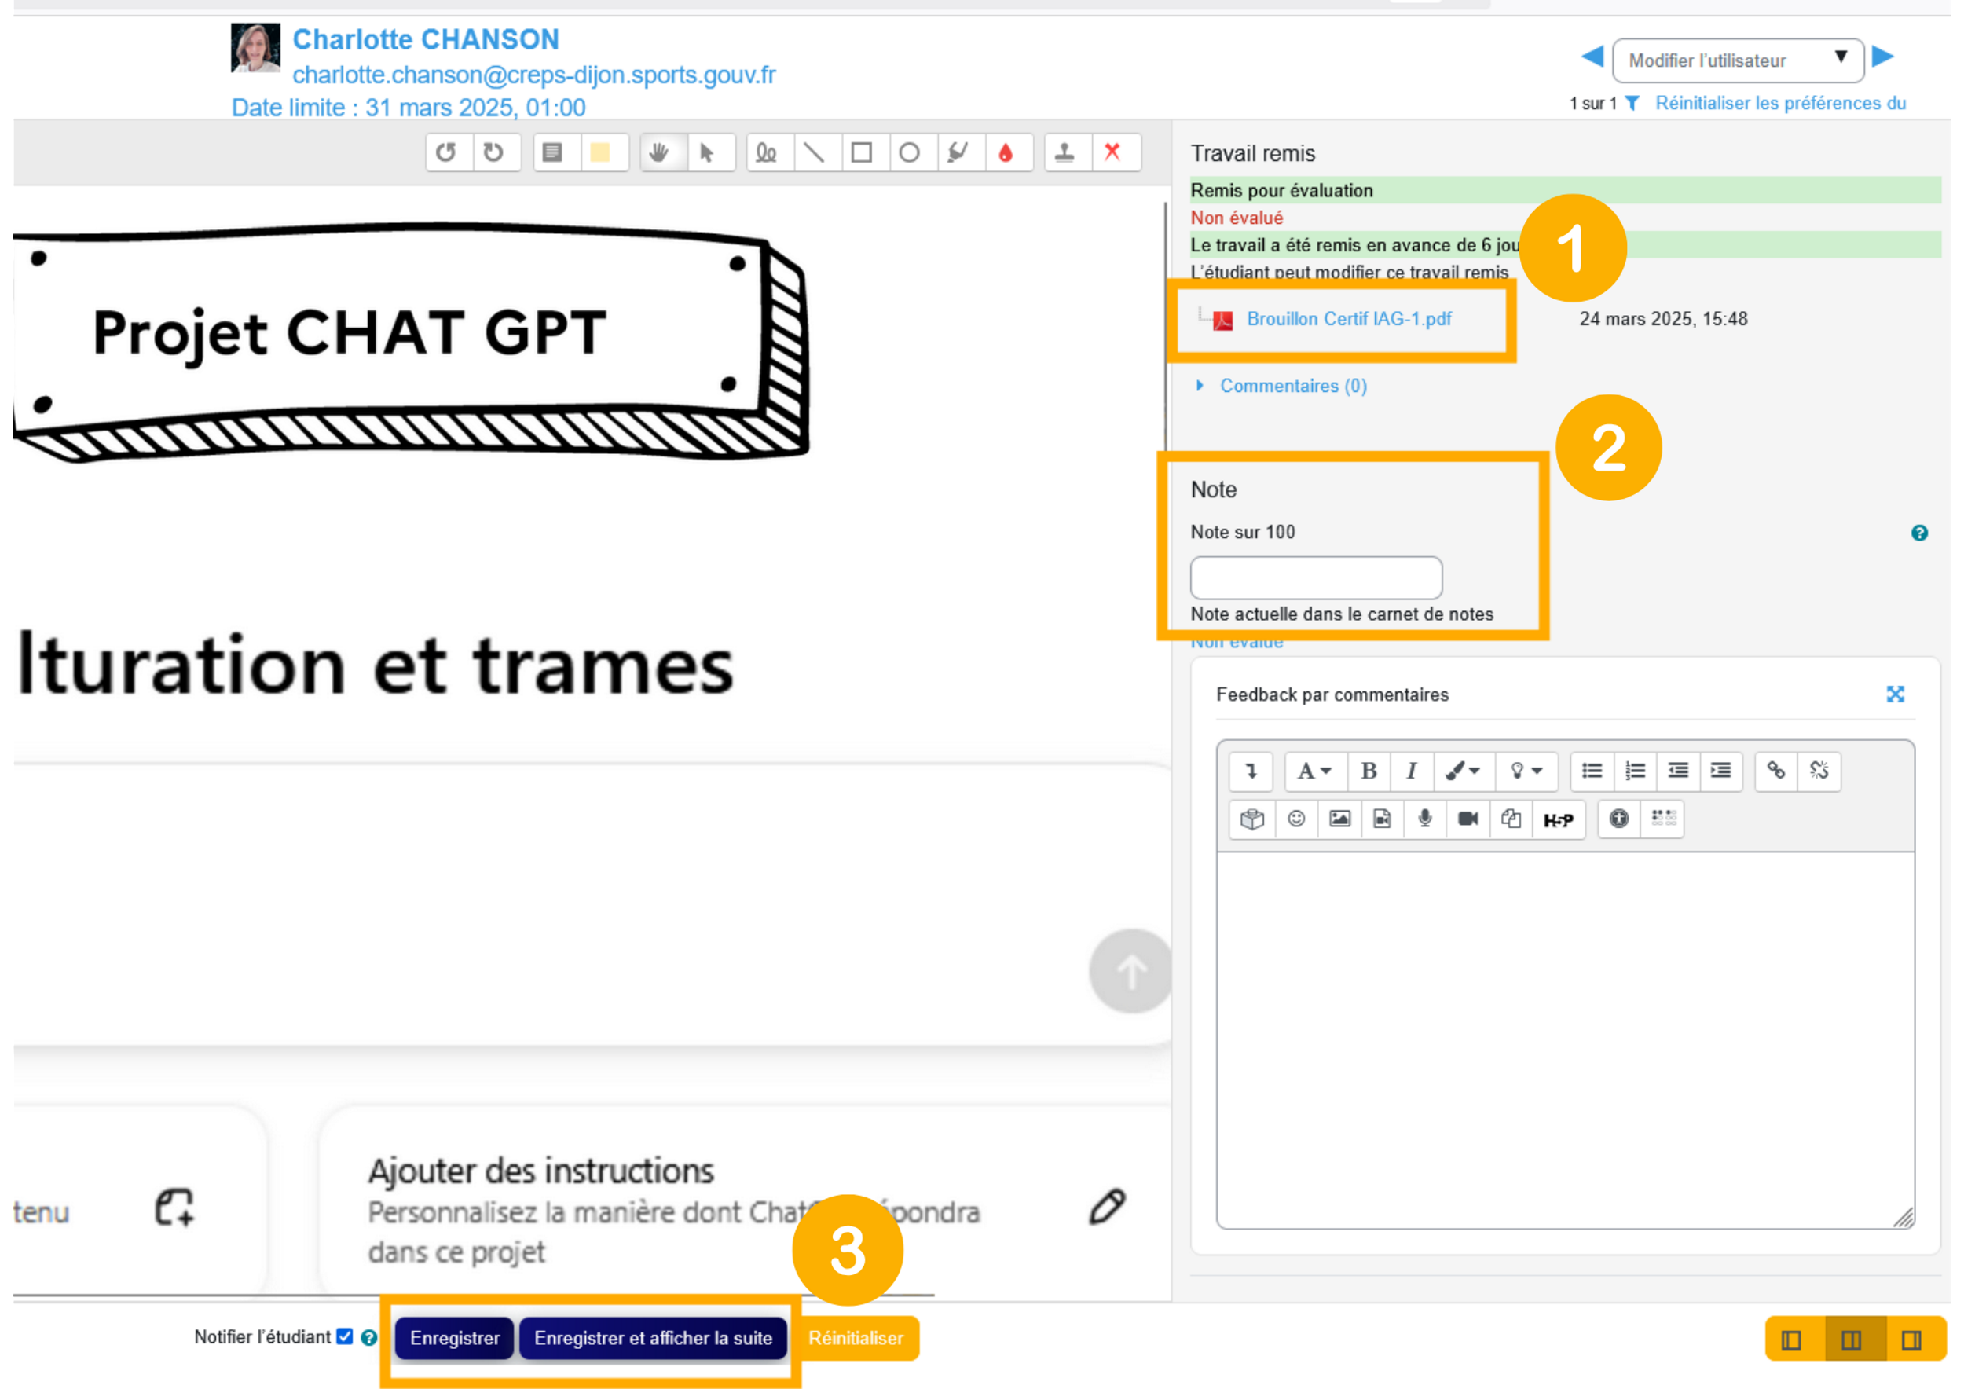This screenshot has width=1964, height=1389.
Task: Click 'Enregistrer et afficher la suite' button
Action: tap(654, 1339)
